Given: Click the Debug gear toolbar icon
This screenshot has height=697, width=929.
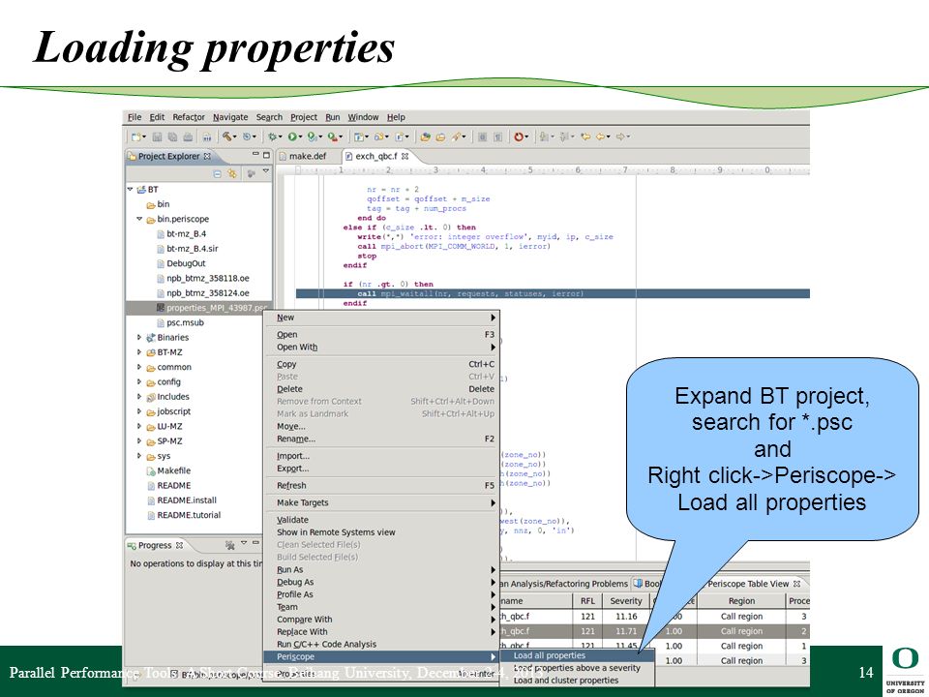Looking at the screenshot, I should click(x=272, y=136).
